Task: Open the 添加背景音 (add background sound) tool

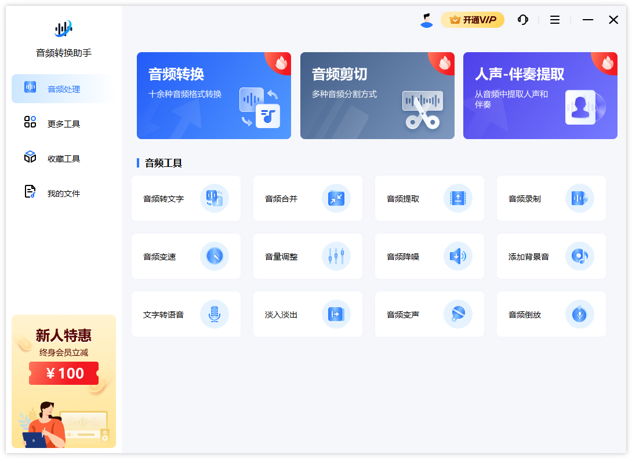Action: 551,256
